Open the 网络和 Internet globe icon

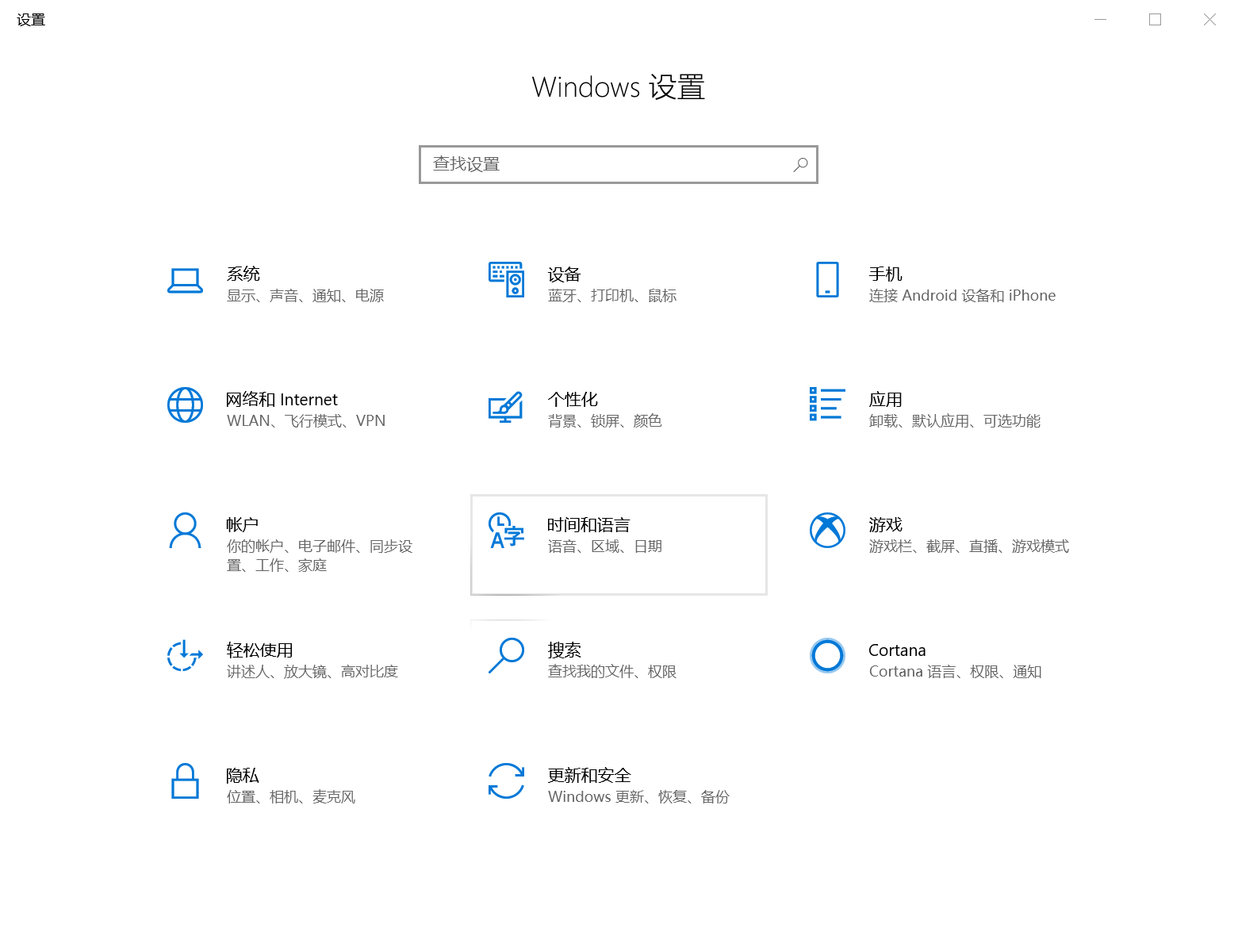185,405
